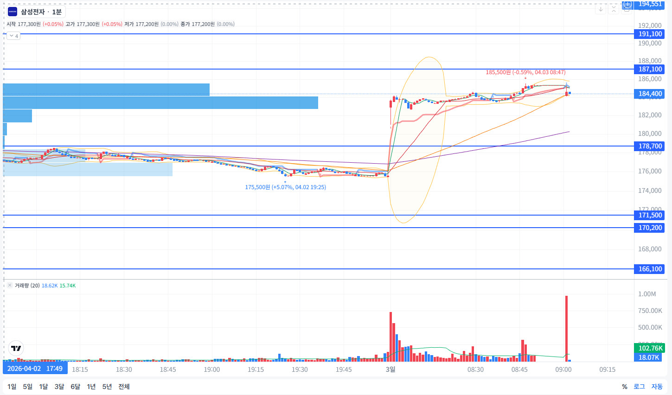Click the 192,000 price axis label

click(x=650, y=25)
